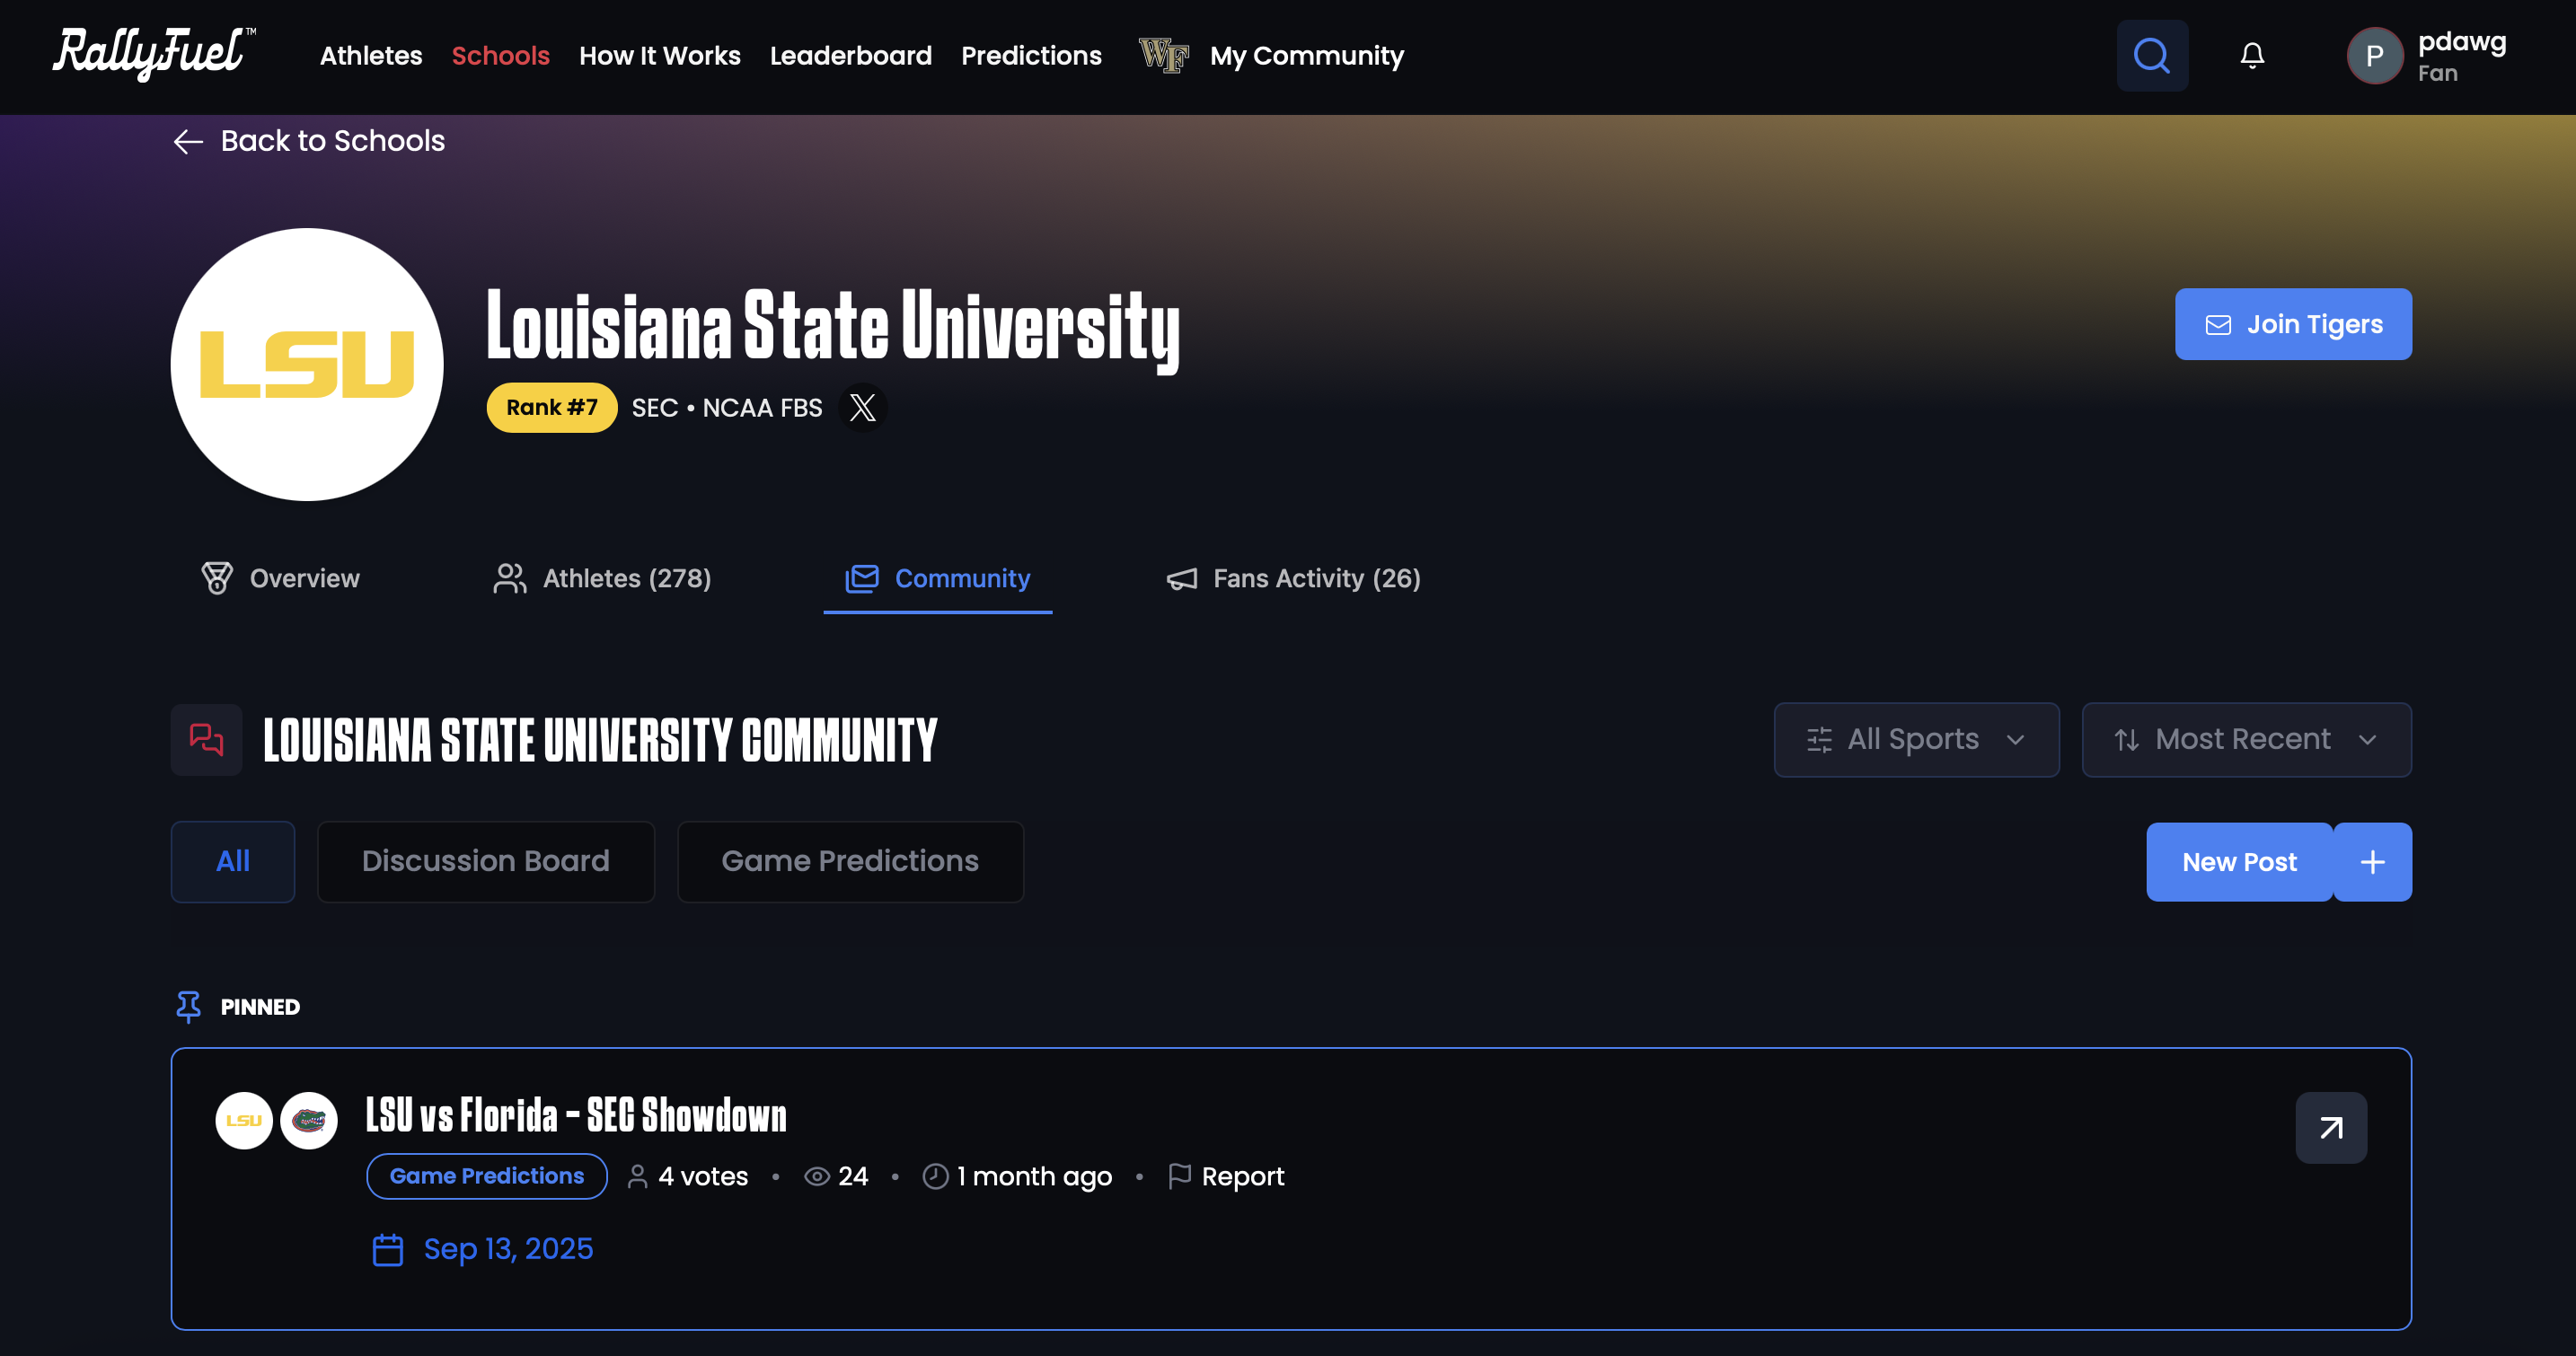Click the Report flag icon

tap(1180, 1176)
